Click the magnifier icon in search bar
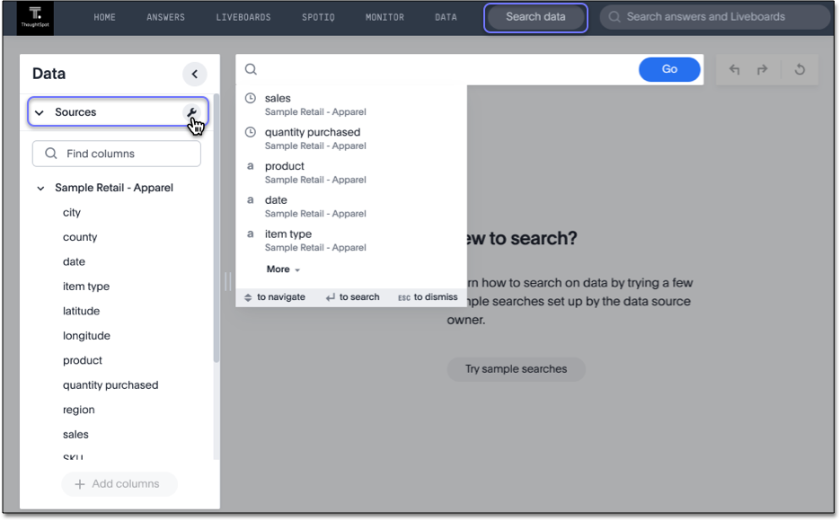The image size is (840, 521). 252,70
